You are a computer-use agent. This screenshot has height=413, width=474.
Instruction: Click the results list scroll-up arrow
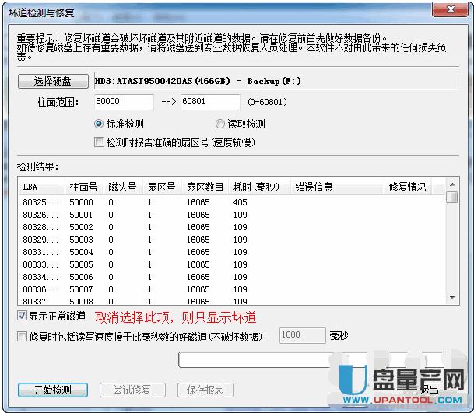(451, 184)
